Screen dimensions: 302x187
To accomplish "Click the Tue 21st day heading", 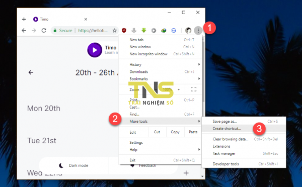I will tap(42, 141).
